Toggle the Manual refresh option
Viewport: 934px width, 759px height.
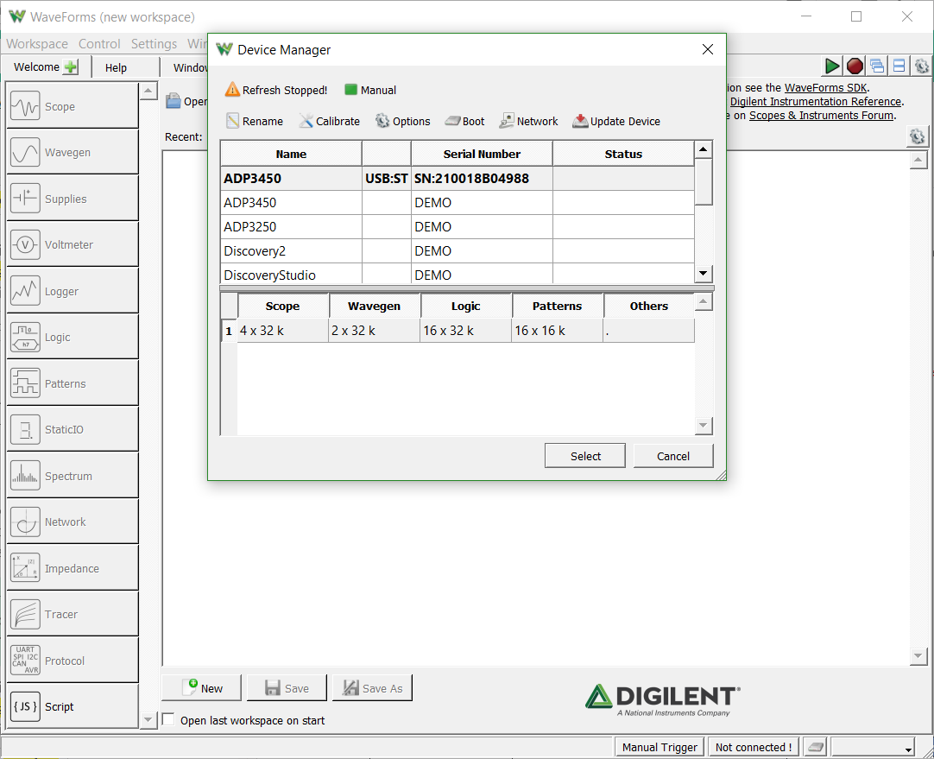(370, 90)
